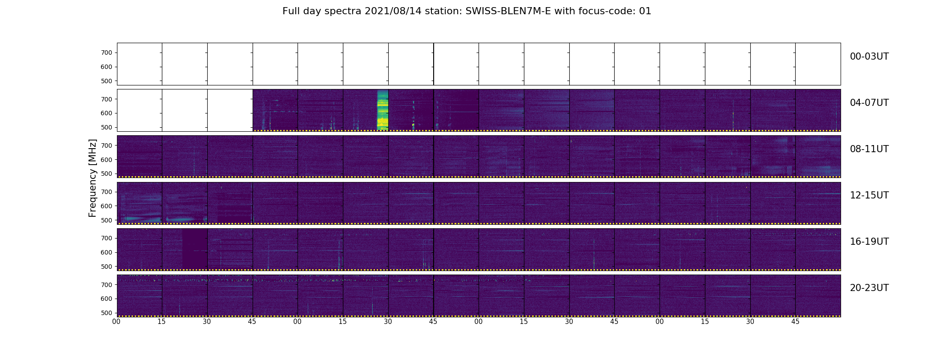Click the 600 tick in the 00-03UT row
The width and height of the screenshot is (934, 356).
pyautogui.click(x=106, y=67)
